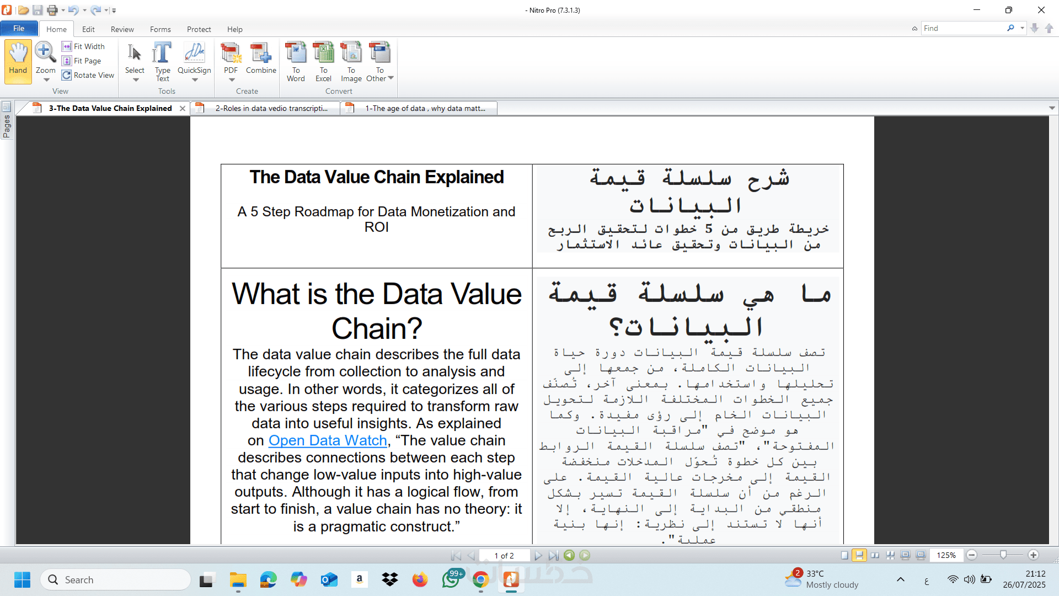Switch to facing pages view

[x=875, y=556]
